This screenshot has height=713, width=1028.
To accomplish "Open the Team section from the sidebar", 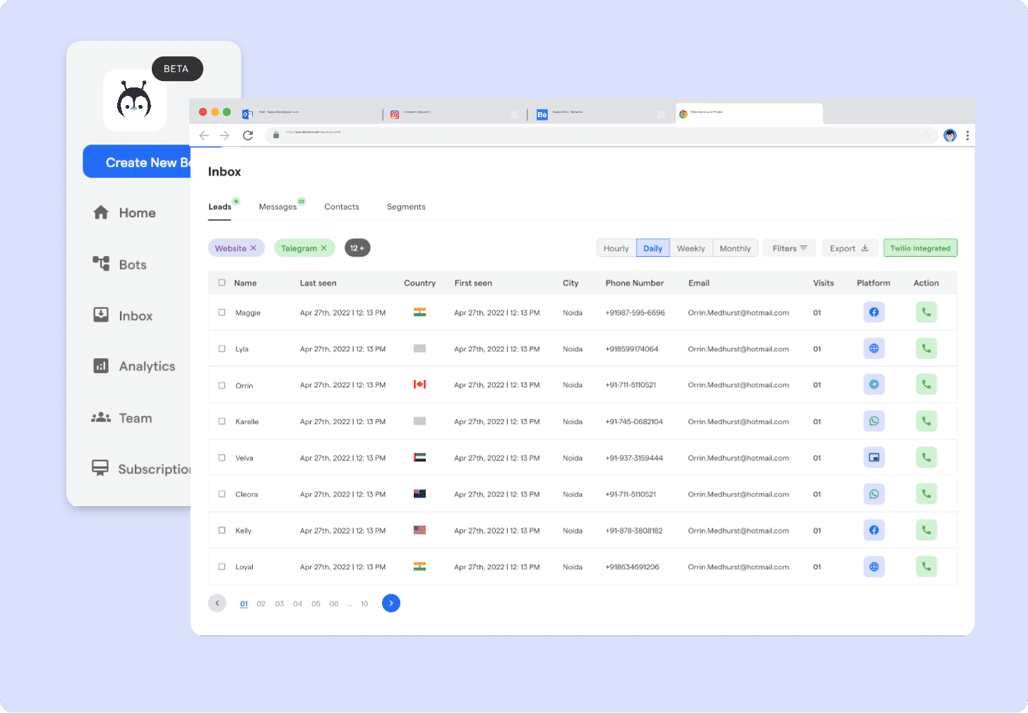I will (133, 418).
